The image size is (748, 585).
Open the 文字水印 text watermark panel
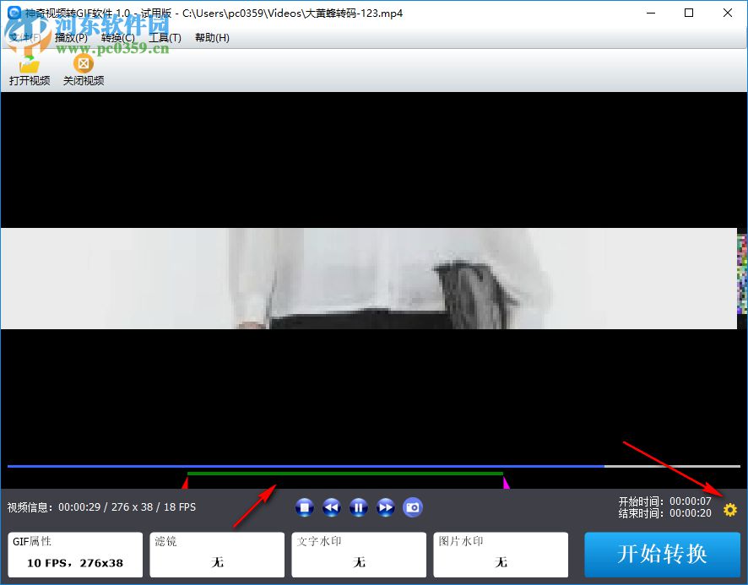point(359,555)
